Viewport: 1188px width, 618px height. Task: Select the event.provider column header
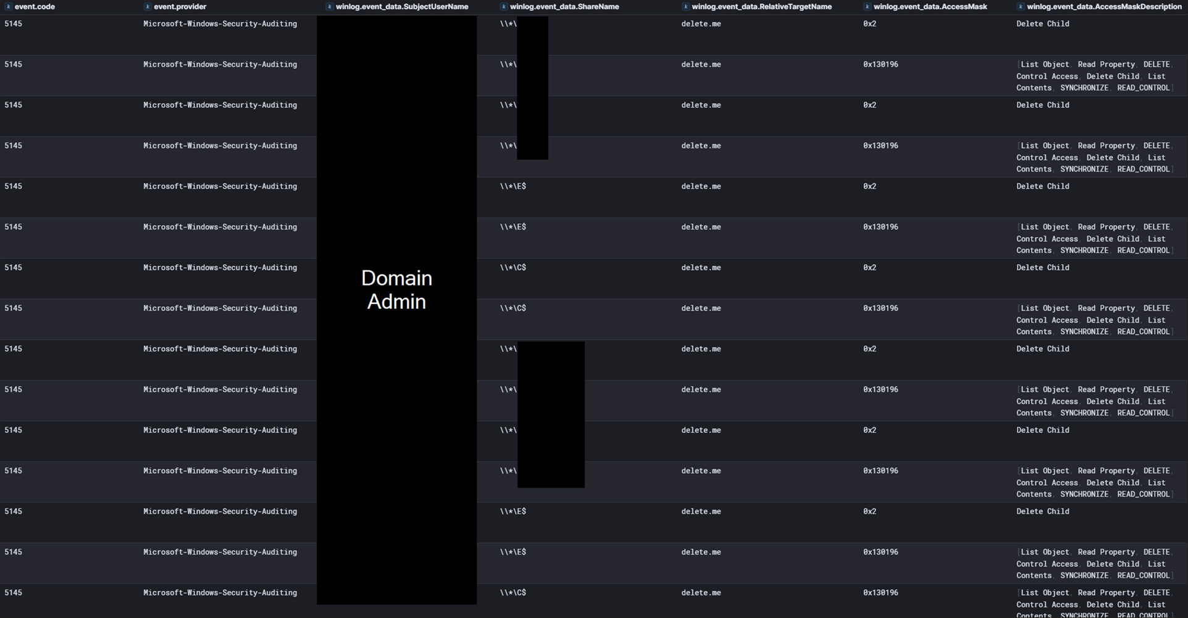[x=180, y=7]
